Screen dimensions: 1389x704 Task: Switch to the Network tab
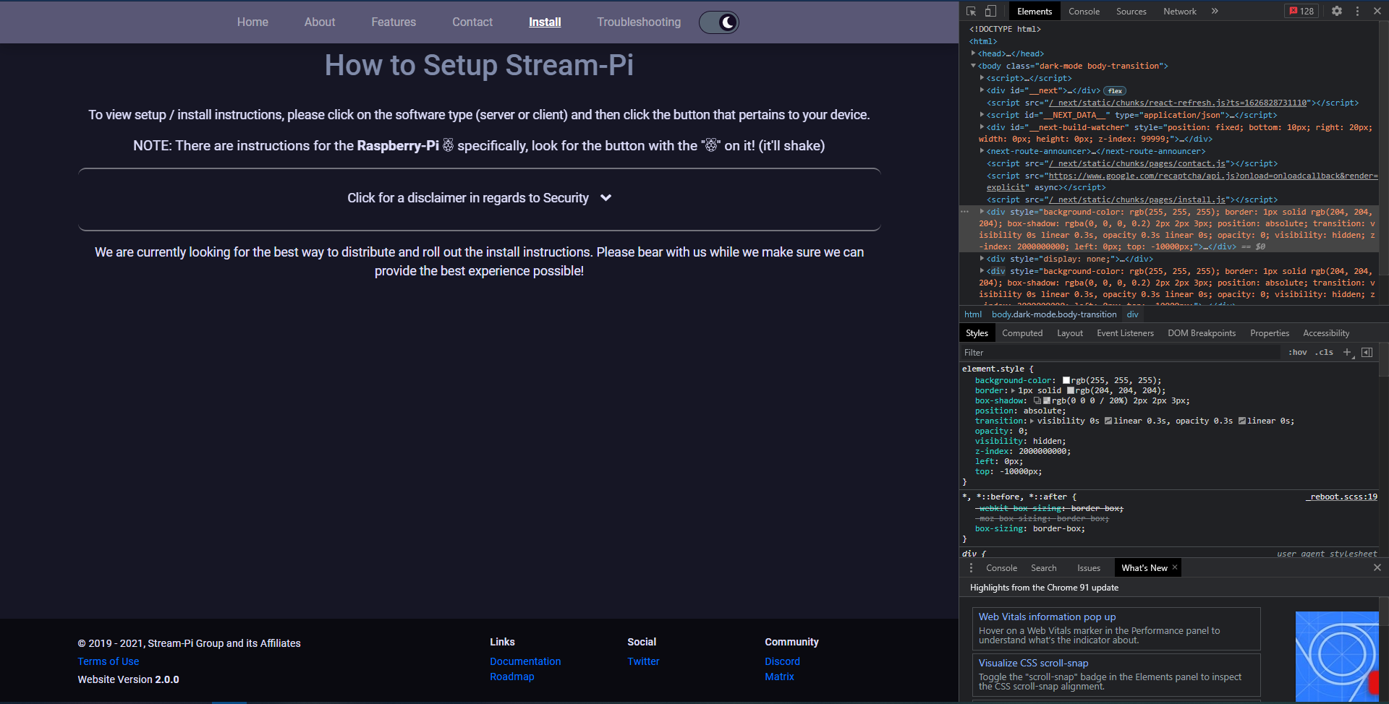coord(1179,11)
